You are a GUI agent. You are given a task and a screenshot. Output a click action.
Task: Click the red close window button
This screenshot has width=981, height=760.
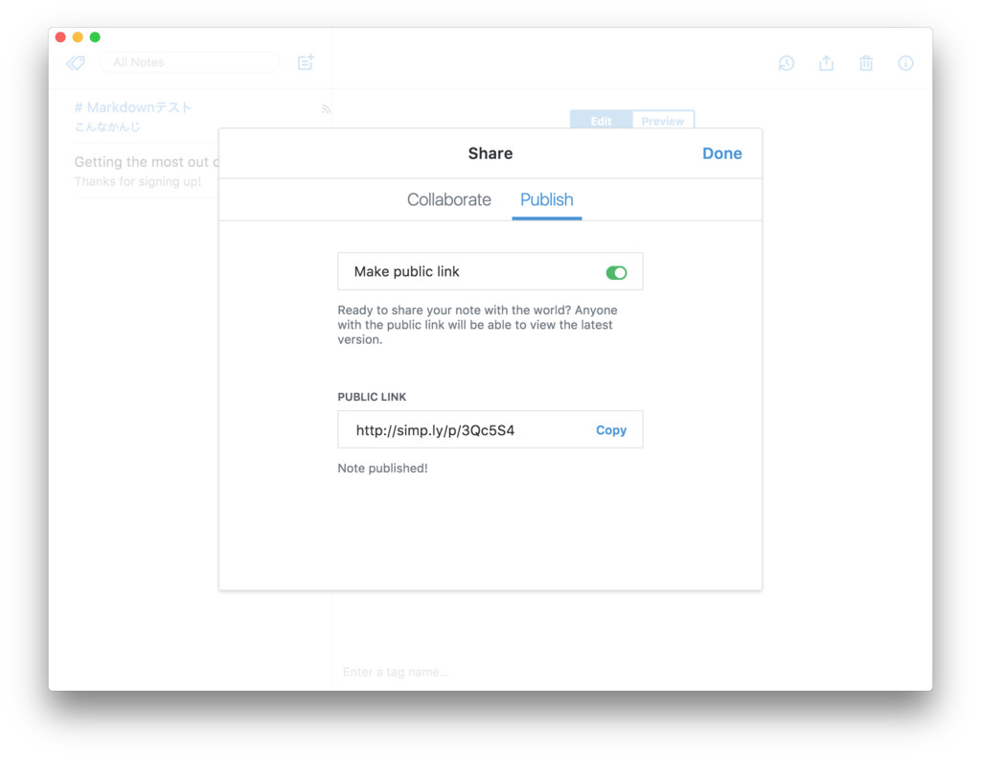(60, 37)
